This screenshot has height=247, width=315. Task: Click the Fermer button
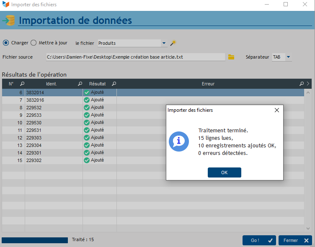295,240
